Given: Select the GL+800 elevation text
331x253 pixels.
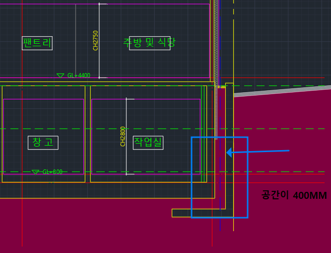Looking at the screenshot, I should pyautogui.click(x=53, y=172).
